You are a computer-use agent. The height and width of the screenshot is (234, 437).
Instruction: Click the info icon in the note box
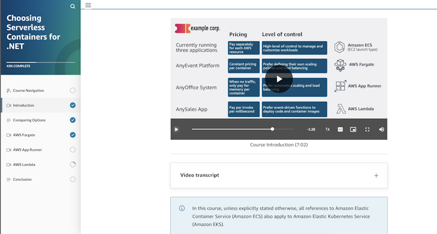pos(182,208)
